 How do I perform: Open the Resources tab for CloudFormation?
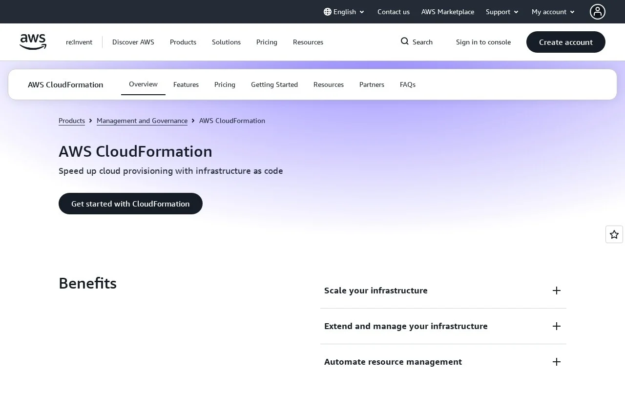(x=329, y=84)
